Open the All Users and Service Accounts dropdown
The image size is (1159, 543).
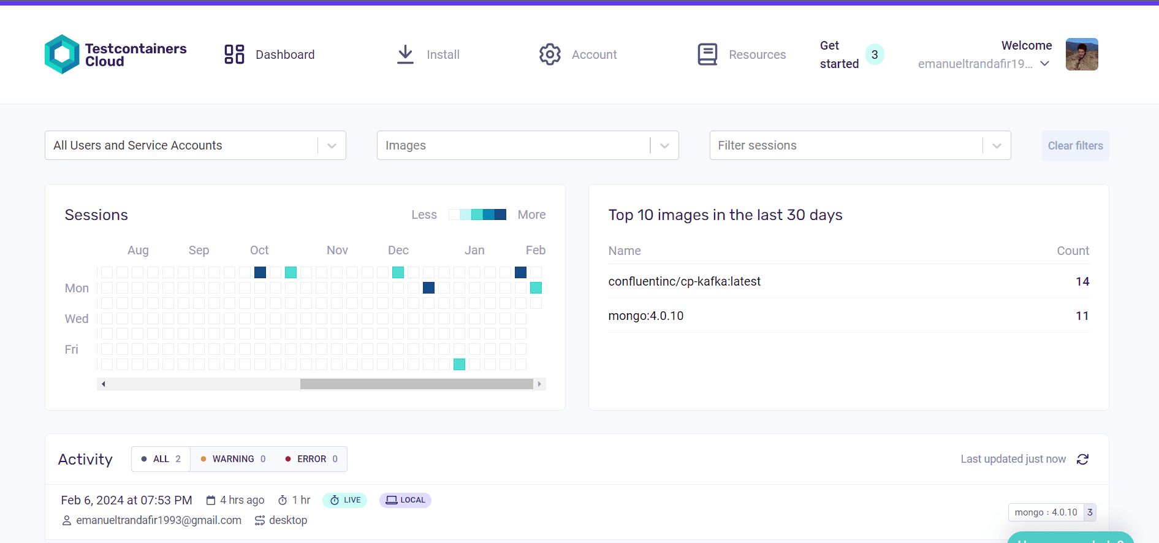196,145
